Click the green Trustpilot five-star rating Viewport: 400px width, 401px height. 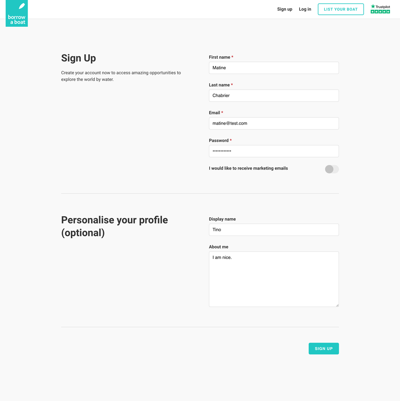point(380,12)
